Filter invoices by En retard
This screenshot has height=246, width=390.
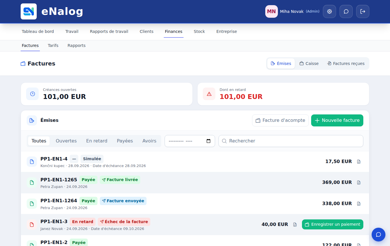[97, 141]
